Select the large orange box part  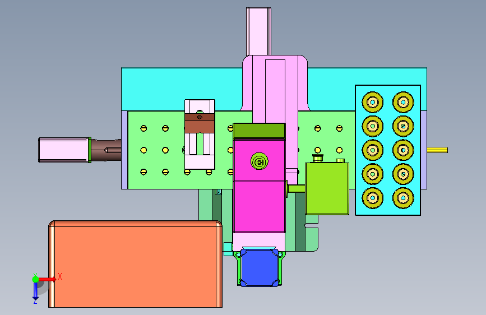(135, 264)
